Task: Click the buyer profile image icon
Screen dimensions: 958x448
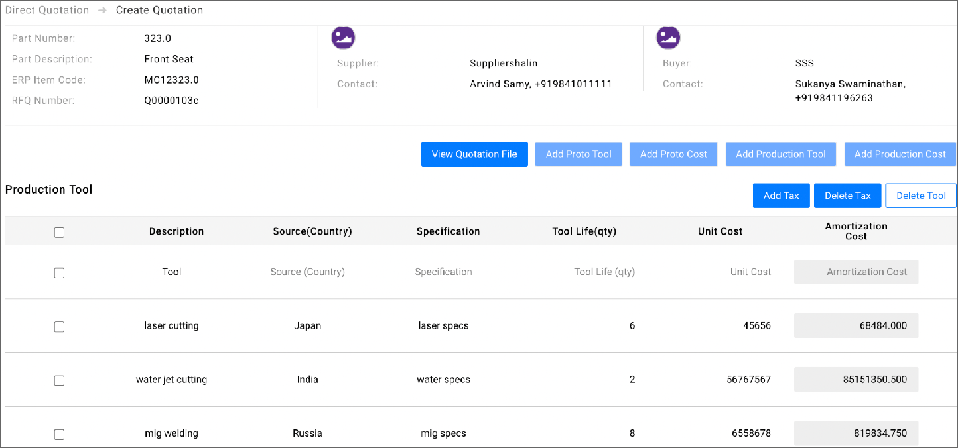Action: (x=668, y=38)
